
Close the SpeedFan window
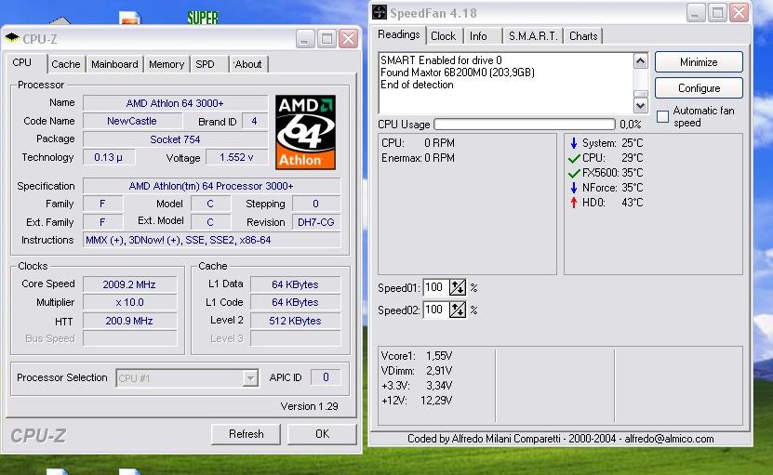click(739, 12)
